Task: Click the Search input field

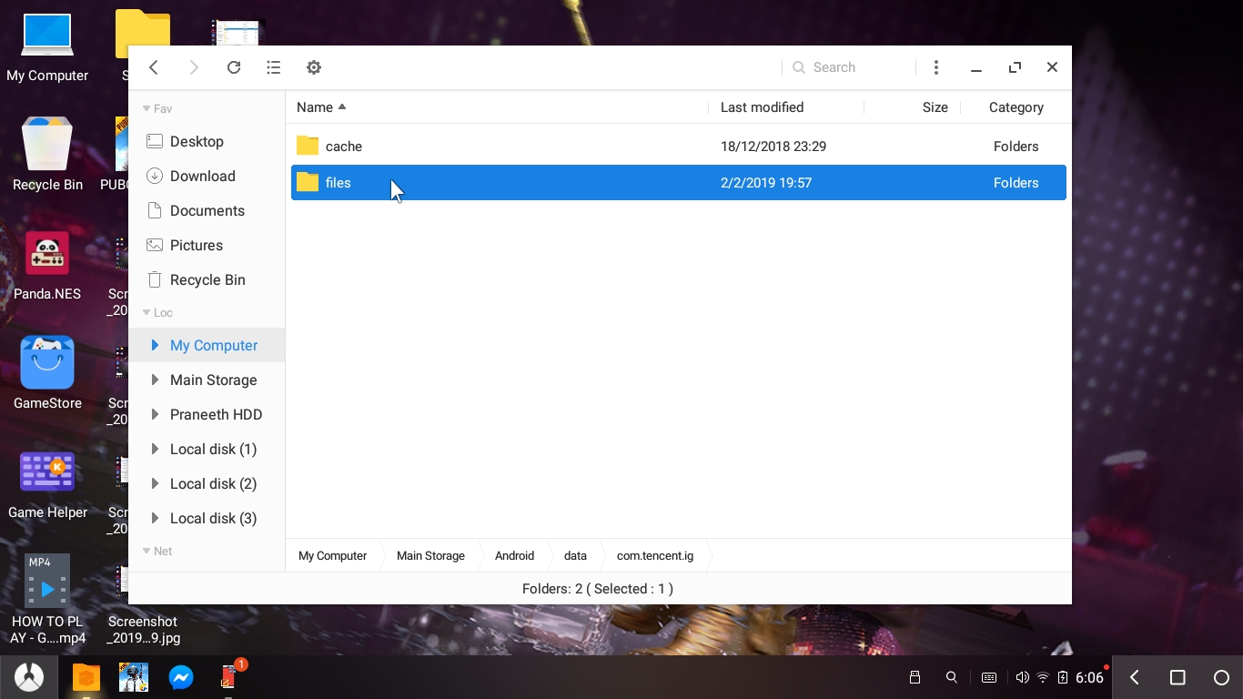Action: [846, 66]
